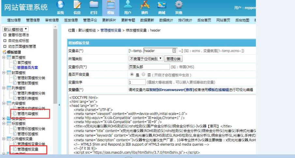The height and width of the screenshot is (158, 295).
Task: Collapse the 内容模板 tree node
Action: (x=4, y=103)
